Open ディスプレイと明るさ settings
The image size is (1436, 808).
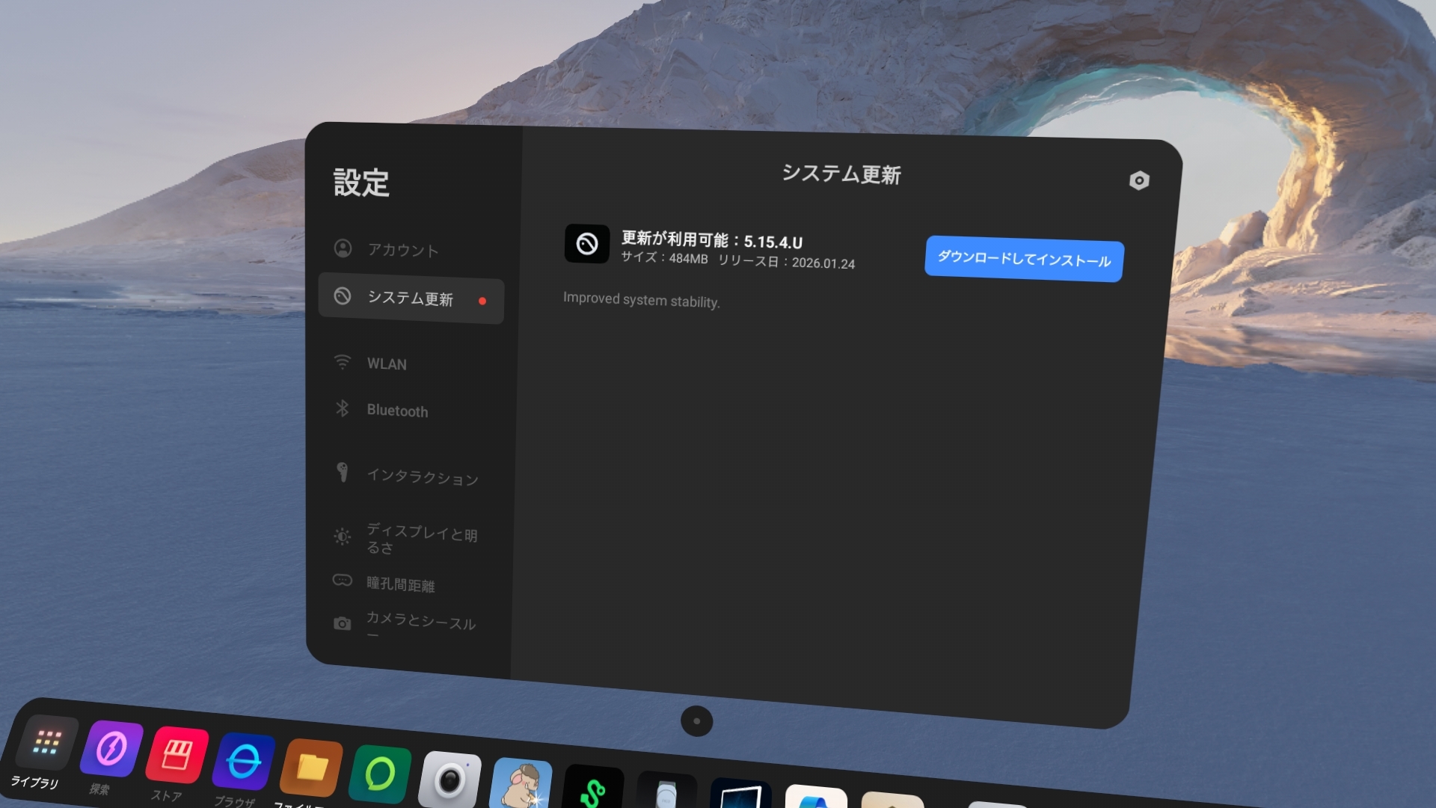coord(421,539)
